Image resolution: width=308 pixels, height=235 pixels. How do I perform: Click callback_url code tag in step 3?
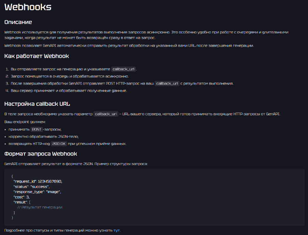(167, 84)
